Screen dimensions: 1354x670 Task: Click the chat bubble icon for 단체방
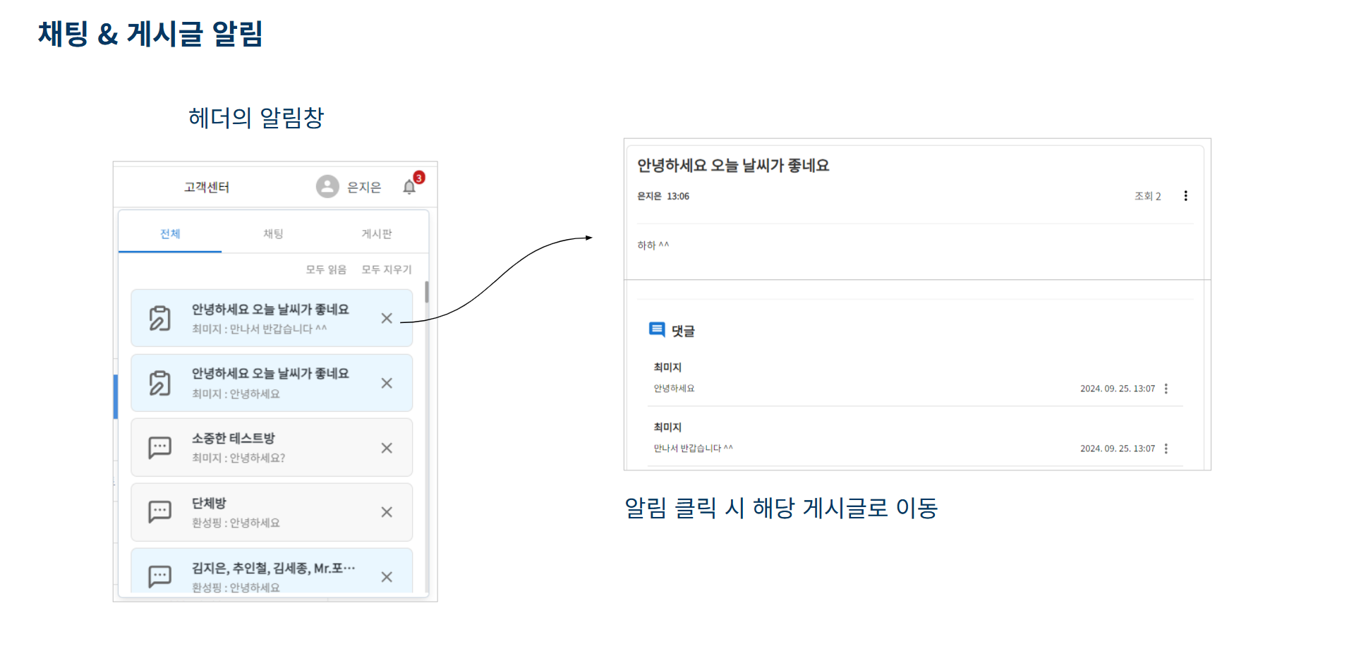160,512
